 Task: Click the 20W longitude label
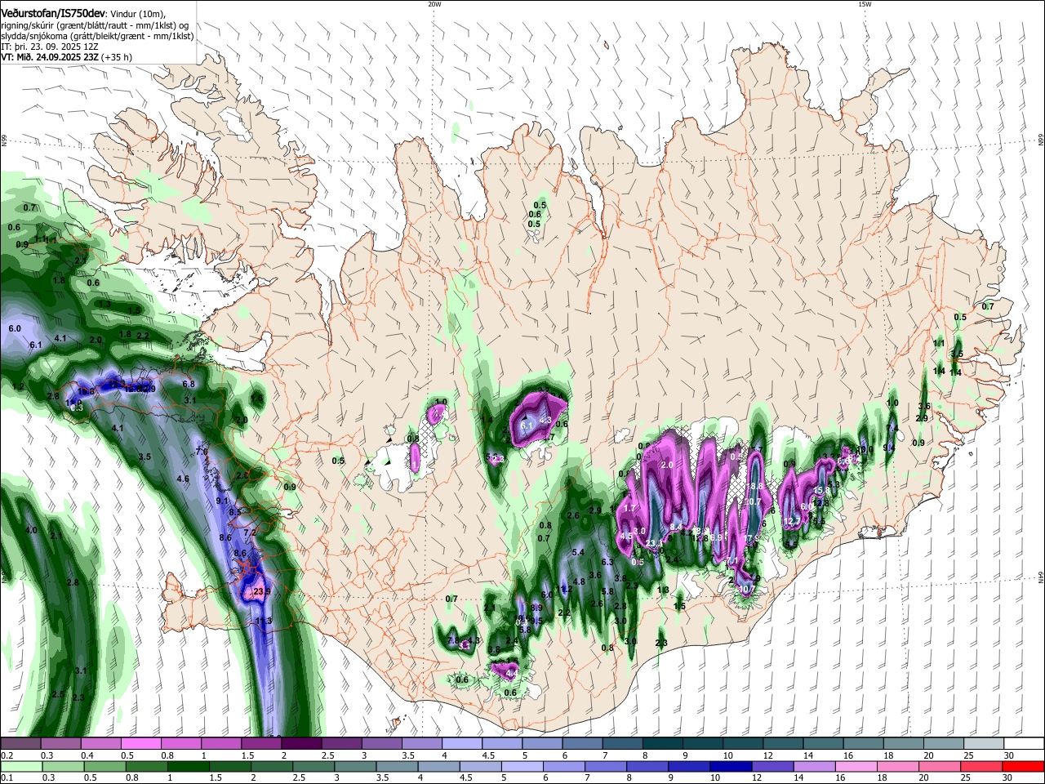[434, 4]
